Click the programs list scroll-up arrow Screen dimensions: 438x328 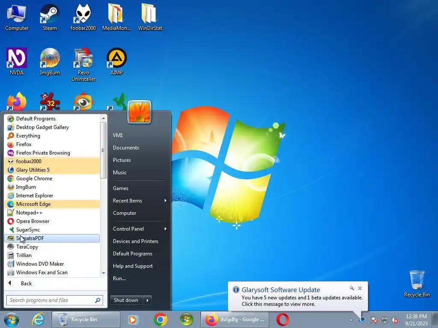(104, 118)
